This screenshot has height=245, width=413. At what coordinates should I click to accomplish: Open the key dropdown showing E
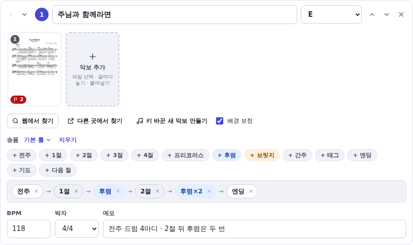point(331,14)
